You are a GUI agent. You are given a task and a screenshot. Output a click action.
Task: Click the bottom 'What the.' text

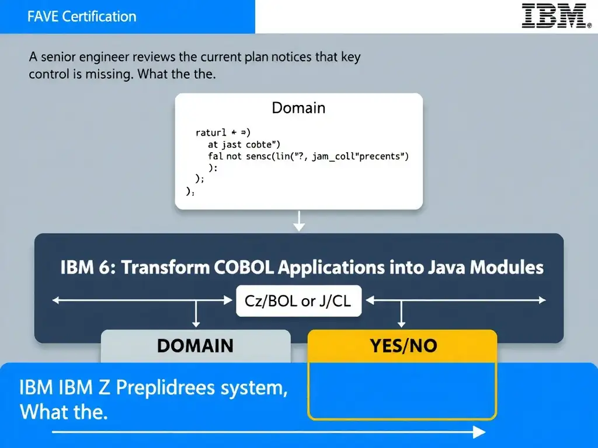tap(64, 412)
